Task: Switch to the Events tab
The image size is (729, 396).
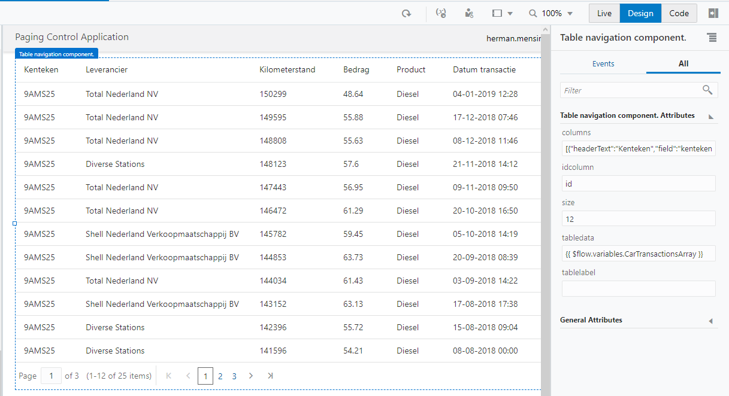Action: [x=603, y=63]
